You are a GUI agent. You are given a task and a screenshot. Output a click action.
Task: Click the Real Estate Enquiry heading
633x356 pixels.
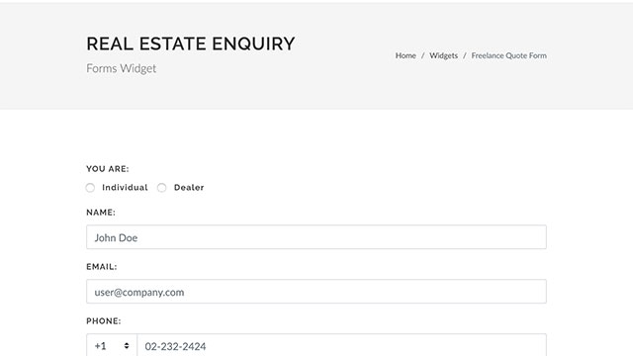(x=191, y=44)
